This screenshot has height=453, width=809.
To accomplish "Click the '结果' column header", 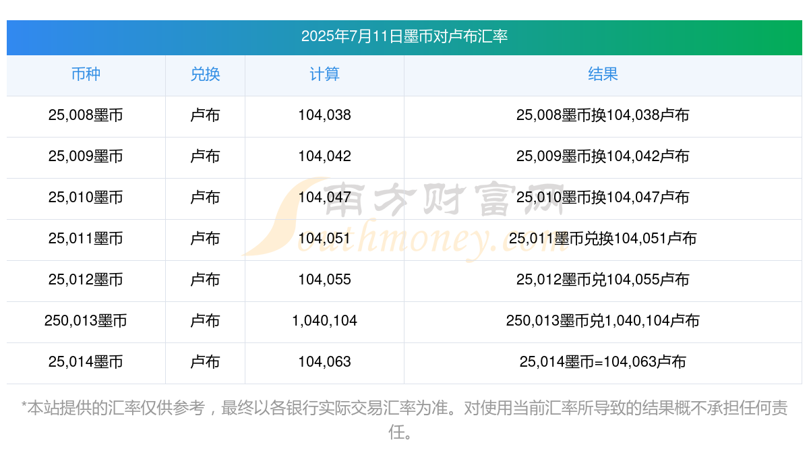I will (x=603, y=74).
